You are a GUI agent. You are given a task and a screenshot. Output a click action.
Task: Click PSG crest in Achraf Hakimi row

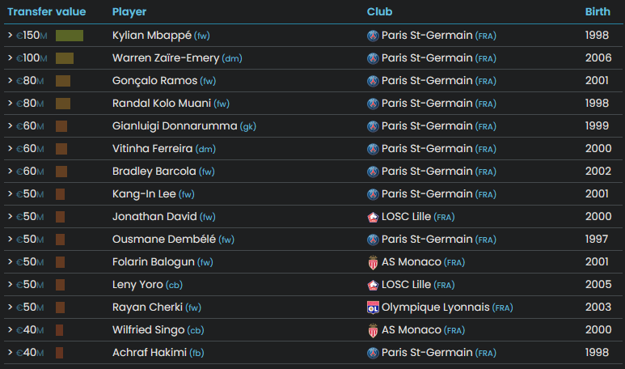click(373, 353)
